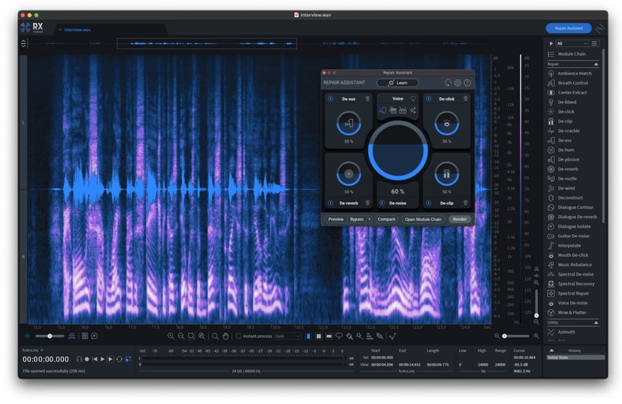Open Repair Assistant help question mark
Image resolution: width=622 pixels, height=404 pixels.
pyautogui.click(x=467, y=83)
